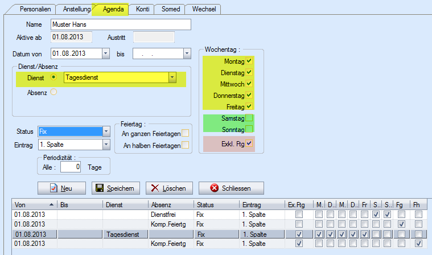Open the Datum von date picker arrow
The image size is (432, 255).
click(x=105, y=54)
